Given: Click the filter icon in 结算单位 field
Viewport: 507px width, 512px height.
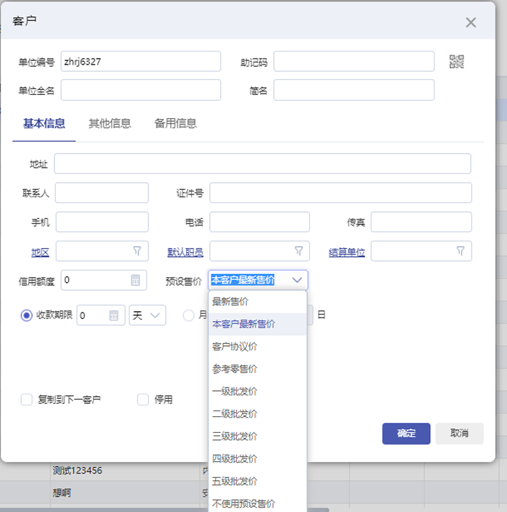Looking at the screenshot, I should pyautogui.click(x=461, y=251).
